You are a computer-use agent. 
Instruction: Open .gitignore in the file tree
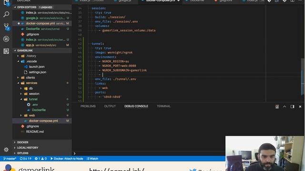(x=33, y=126)
